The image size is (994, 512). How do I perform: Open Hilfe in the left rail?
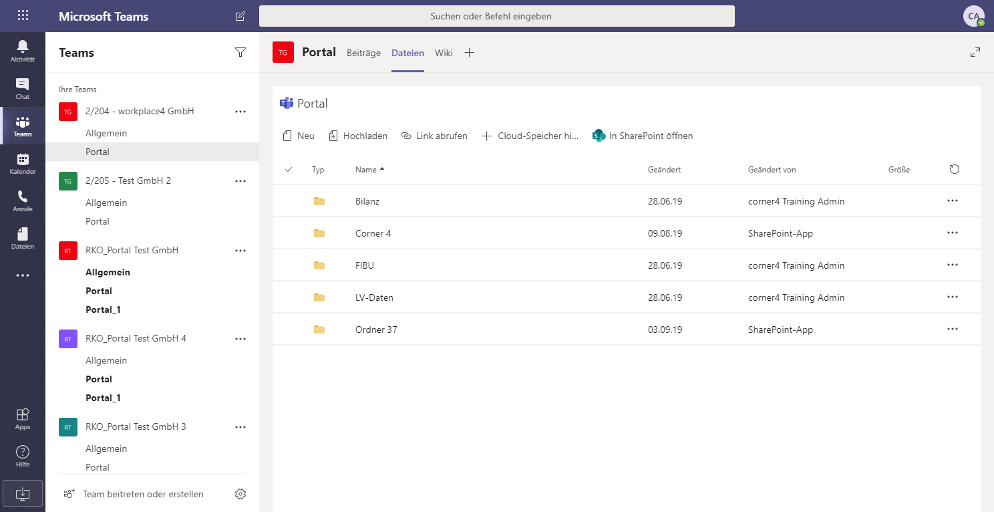coord(23,456)
